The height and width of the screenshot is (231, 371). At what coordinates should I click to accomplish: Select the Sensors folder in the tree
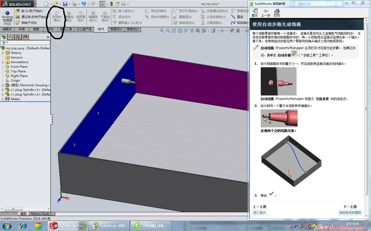(x=17, y=57)
